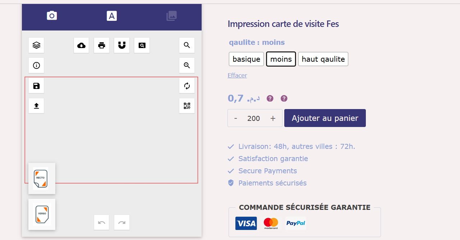Image resolution: width=460 pixels, height=240 pixels.
Task: Click the second price help question mark
Action: (284, 98)
